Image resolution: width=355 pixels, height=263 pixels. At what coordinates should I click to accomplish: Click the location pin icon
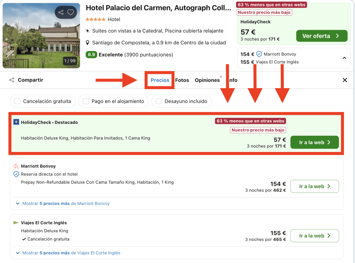point(88,43)
